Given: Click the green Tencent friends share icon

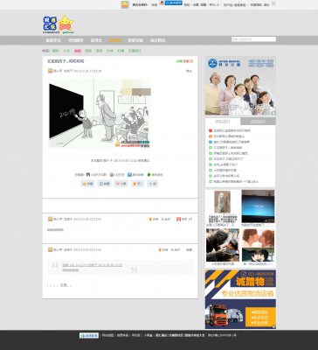Looking at the screenshot, I should (x=149, y=175).
